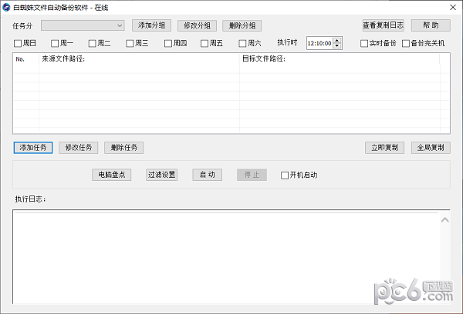Increase execution time with up arrow
The width and height of the screenshot is (463, 314).
coord(337,41)
